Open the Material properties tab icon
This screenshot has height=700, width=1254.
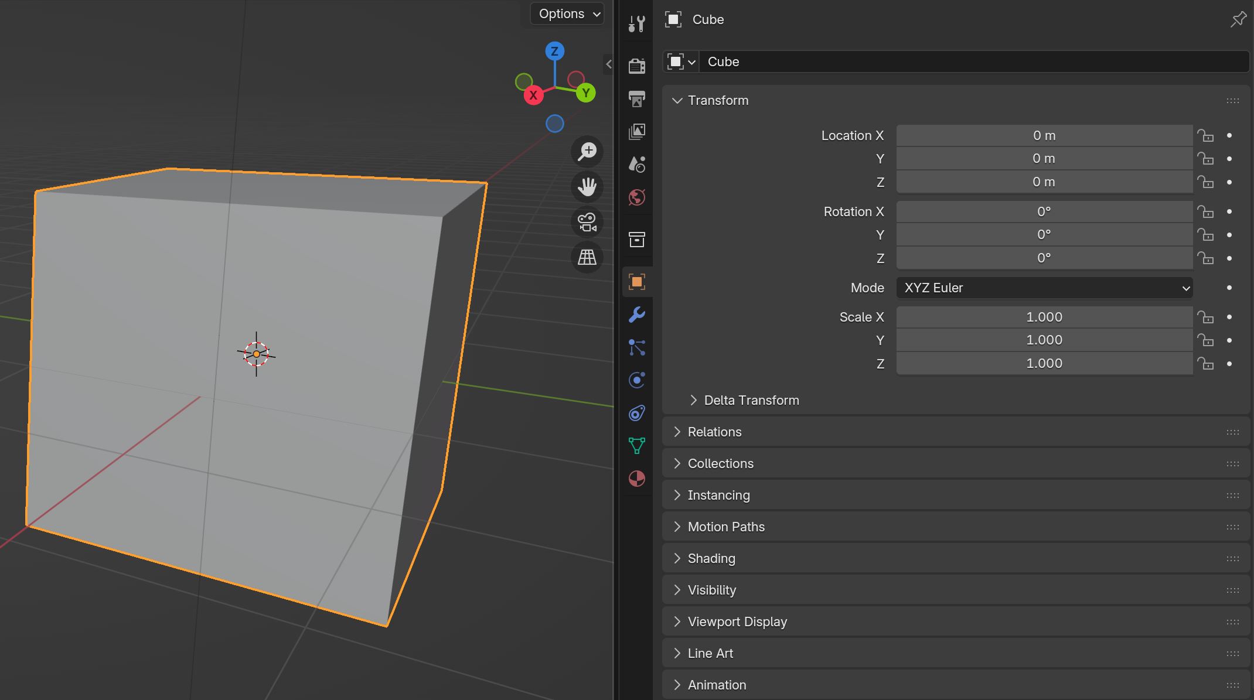point(637,479)
